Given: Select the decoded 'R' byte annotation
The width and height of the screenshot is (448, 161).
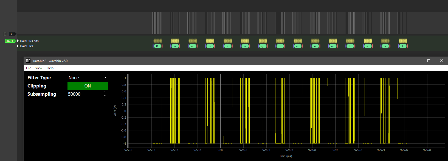Looking at the screenshot, I should (157, 46).
